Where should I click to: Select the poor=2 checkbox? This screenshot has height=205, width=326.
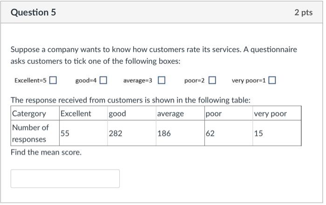(x=212, y=81)
